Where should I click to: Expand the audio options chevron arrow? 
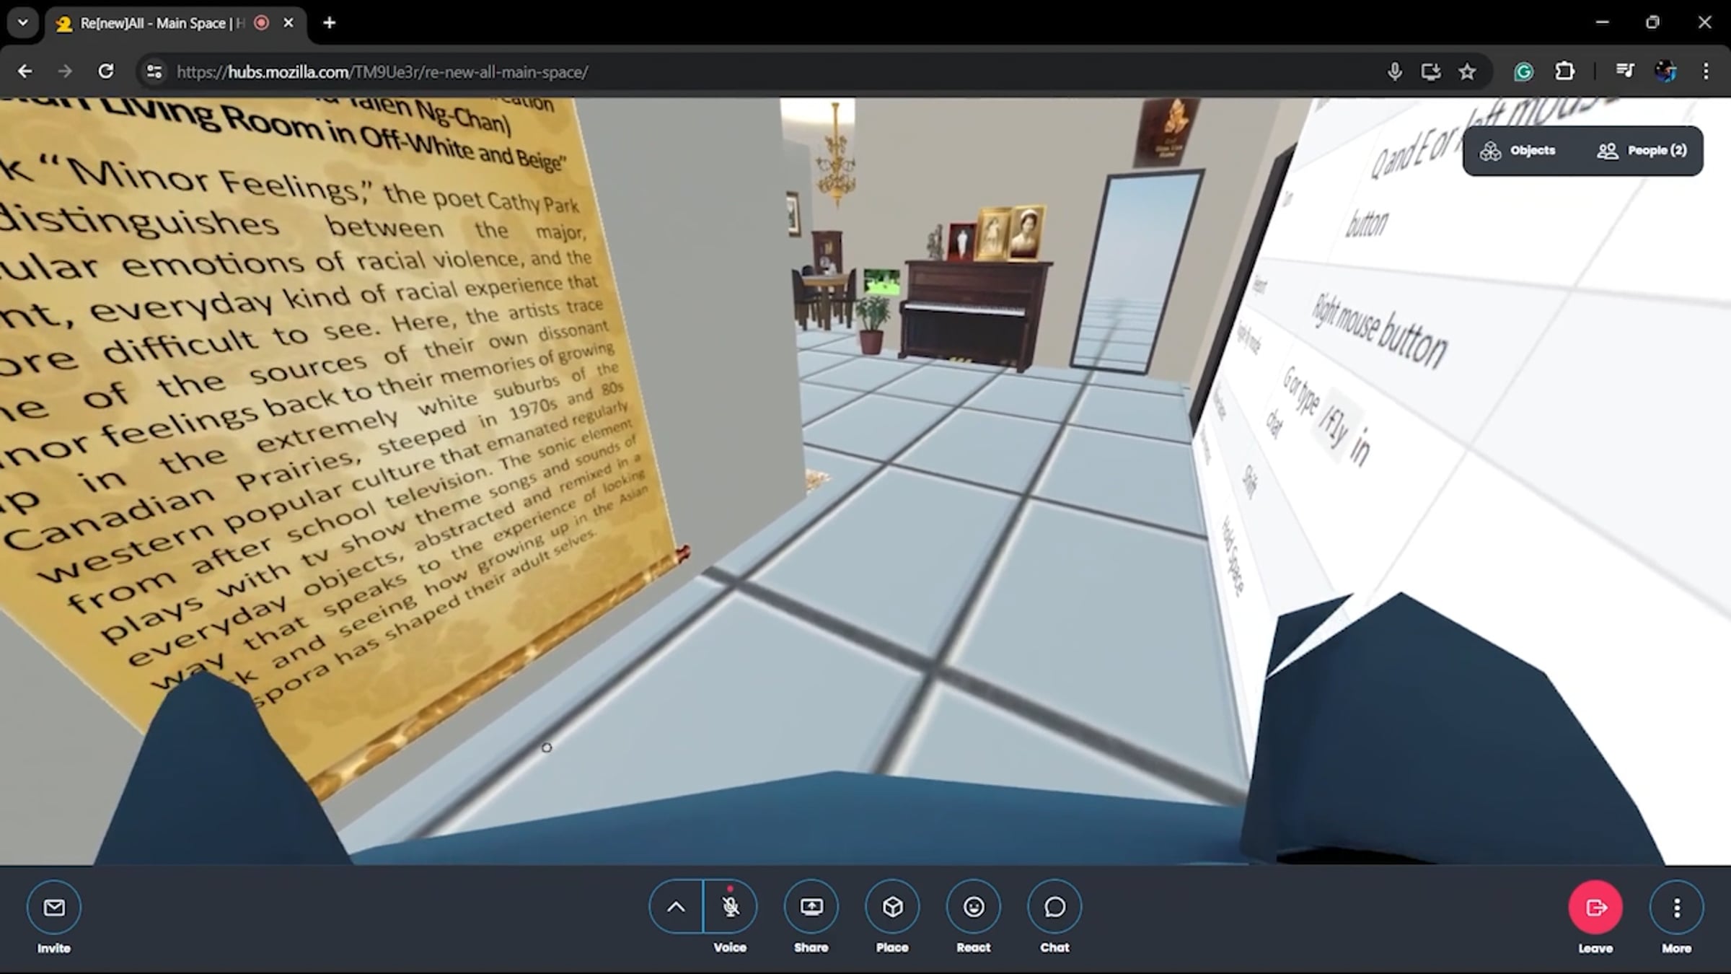676,907
